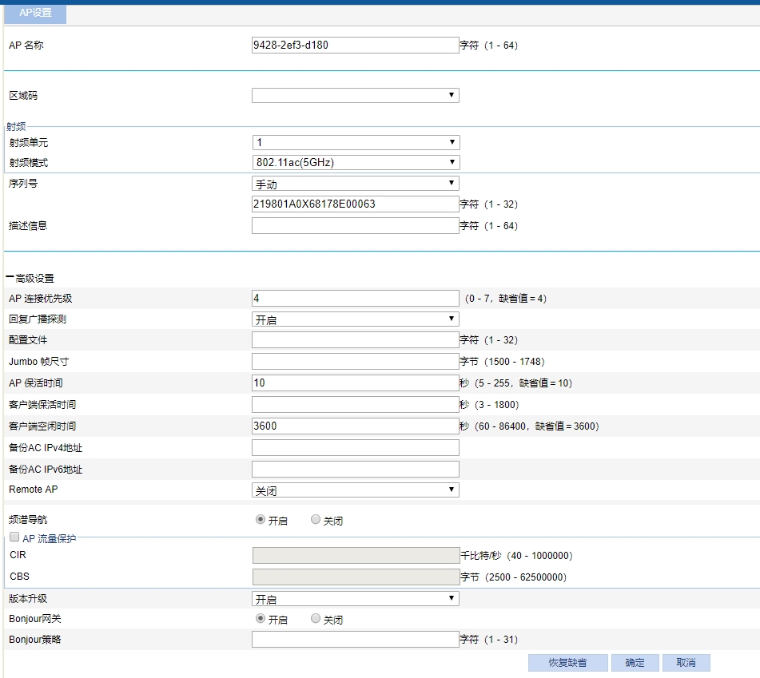Click the serial number text field
Viewport: 760px width, 678px height.
pyautogui.click(x=355, y=204)
